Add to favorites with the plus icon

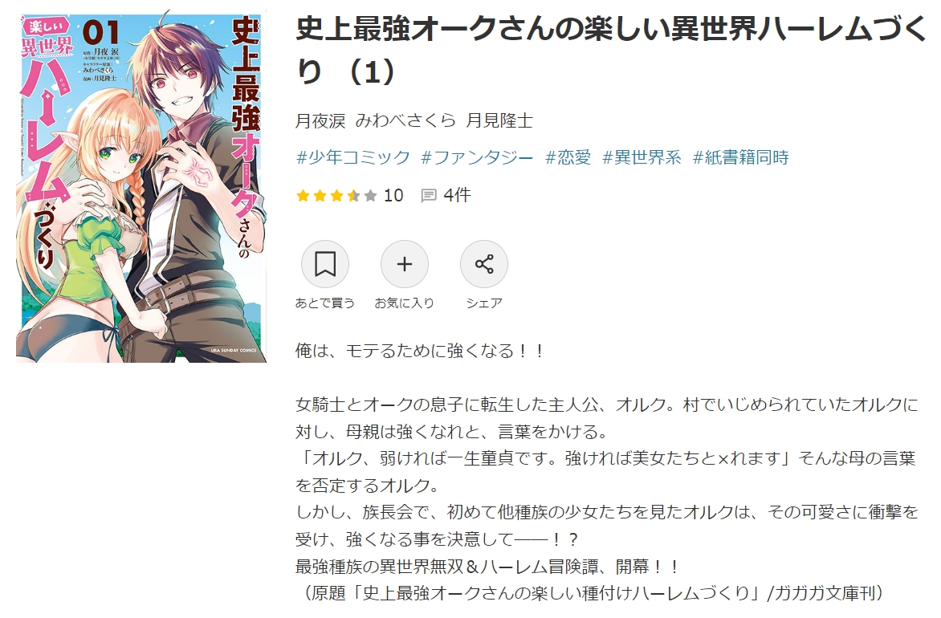(405, 264)
